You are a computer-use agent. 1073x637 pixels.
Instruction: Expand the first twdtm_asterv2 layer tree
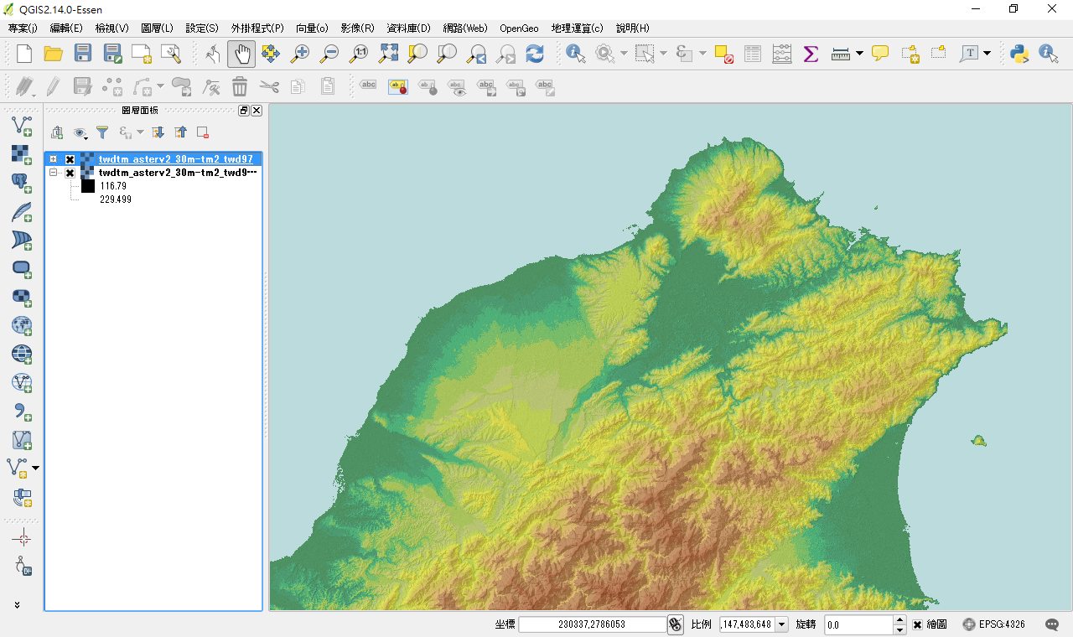coord(54,159)
